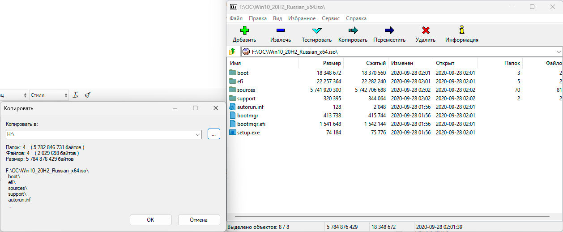Click the ISO icon in the address bar
563x232 pixels.
click(246, 52)
